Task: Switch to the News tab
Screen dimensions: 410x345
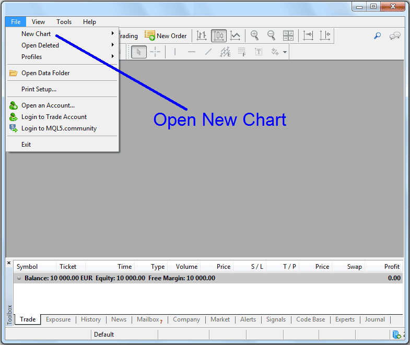Action: pyautogui.click(x=119, y=319)
